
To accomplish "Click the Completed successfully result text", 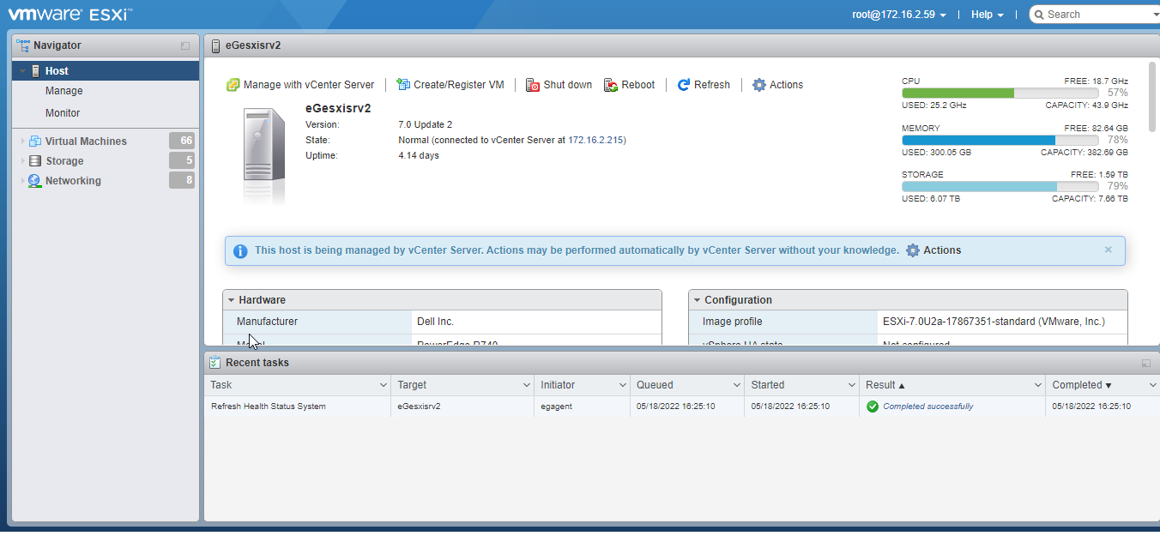I will point(928,407).
